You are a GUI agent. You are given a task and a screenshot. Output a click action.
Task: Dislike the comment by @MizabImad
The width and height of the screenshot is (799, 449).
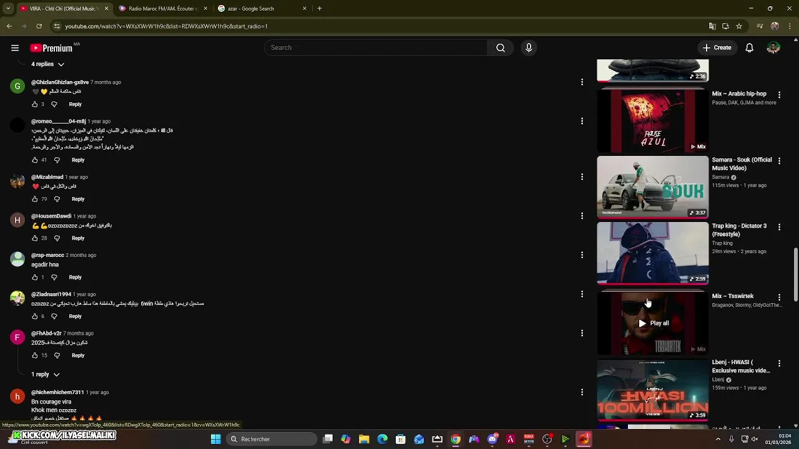(x=57, y=199)
